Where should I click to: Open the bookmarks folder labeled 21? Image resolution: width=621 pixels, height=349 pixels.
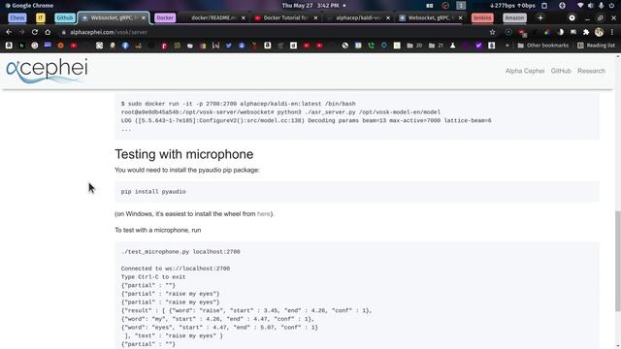click(x=436, y=46)
